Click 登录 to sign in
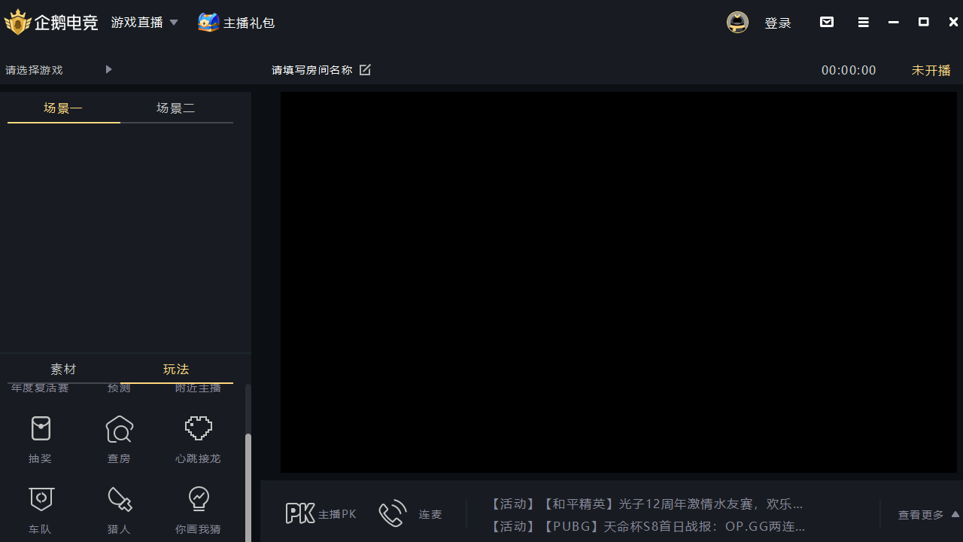 (x=778, y=22)
